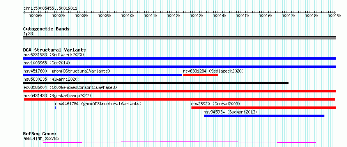This screenshot has height=147, width=347.
Task: Click the 50013k ruler tick
Action: click(x=197, y=16)
